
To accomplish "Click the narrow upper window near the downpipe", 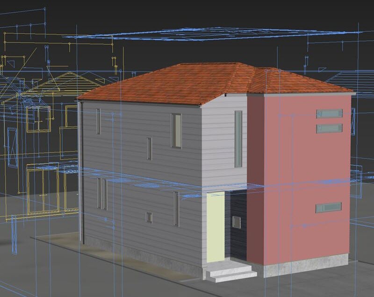I will point(98,121).
